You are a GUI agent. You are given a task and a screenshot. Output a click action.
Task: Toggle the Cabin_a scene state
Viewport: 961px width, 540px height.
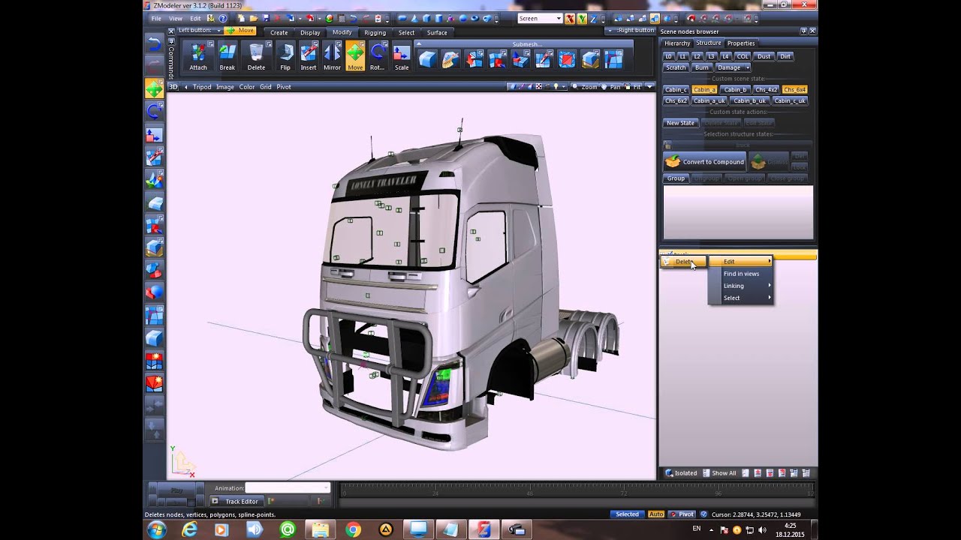point(704,89)
